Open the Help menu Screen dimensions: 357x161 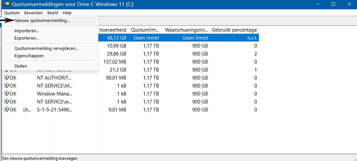pos(67,13)
